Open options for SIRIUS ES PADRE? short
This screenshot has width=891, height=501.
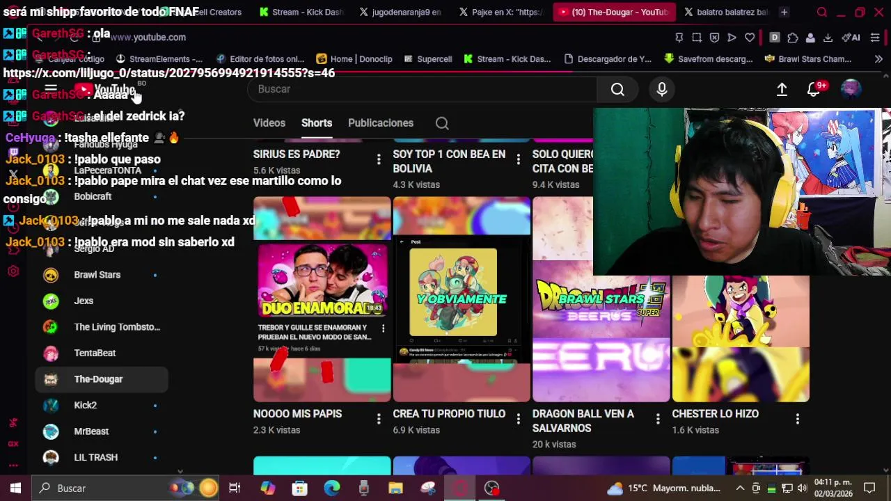coord(379,159)
